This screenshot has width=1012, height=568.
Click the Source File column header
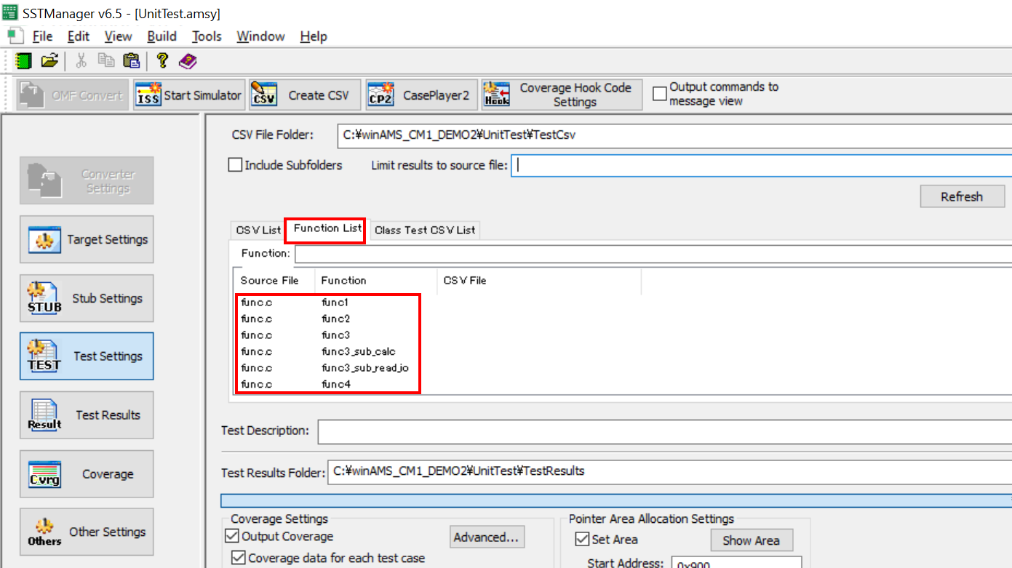click(x=274, y=281)
